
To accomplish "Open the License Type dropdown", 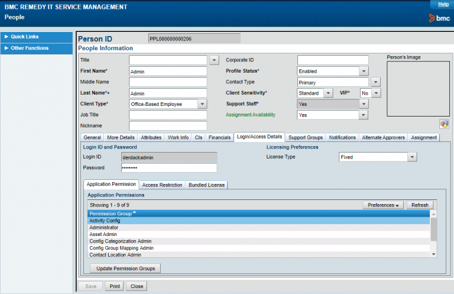I will pyautogui.click(x=412, y=157).
